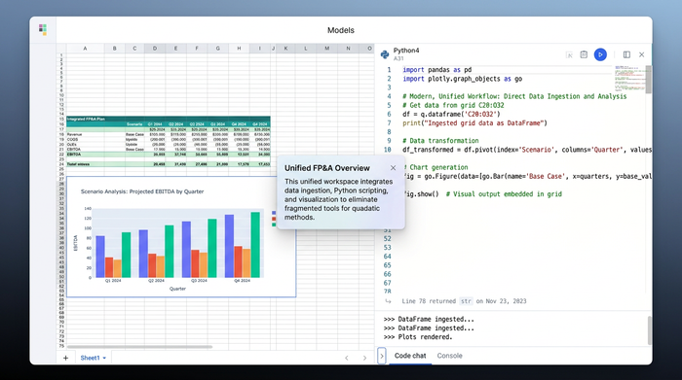Select the Sheet1 tab
This screenshot has width=682, height=380.
90,358
